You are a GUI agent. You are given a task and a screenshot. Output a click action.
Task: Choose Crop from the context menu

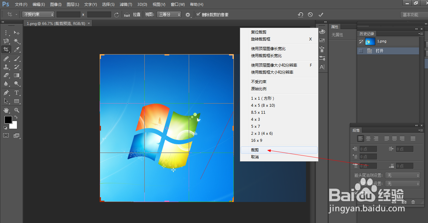coord(279,150)
